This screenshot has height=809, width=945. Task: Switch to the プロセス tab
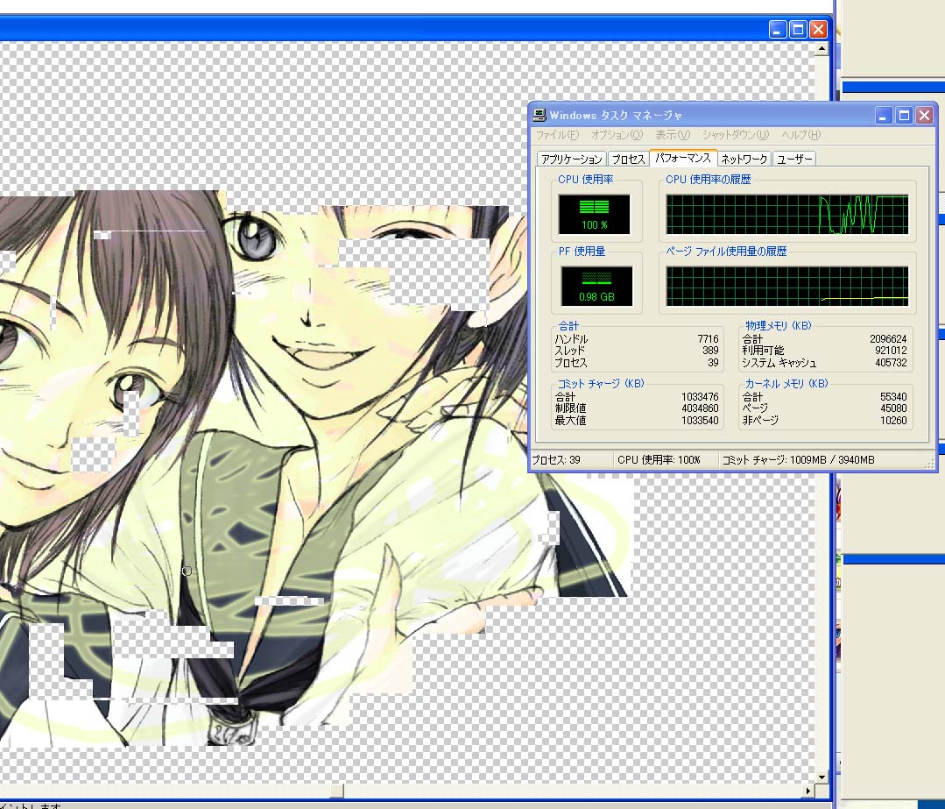pos(628,159)
